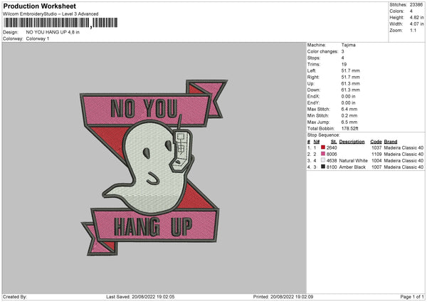Click the Page 1 of 1 indicator
The height and width of the screenshot is (302, 427).
click(x=411, y=297)
